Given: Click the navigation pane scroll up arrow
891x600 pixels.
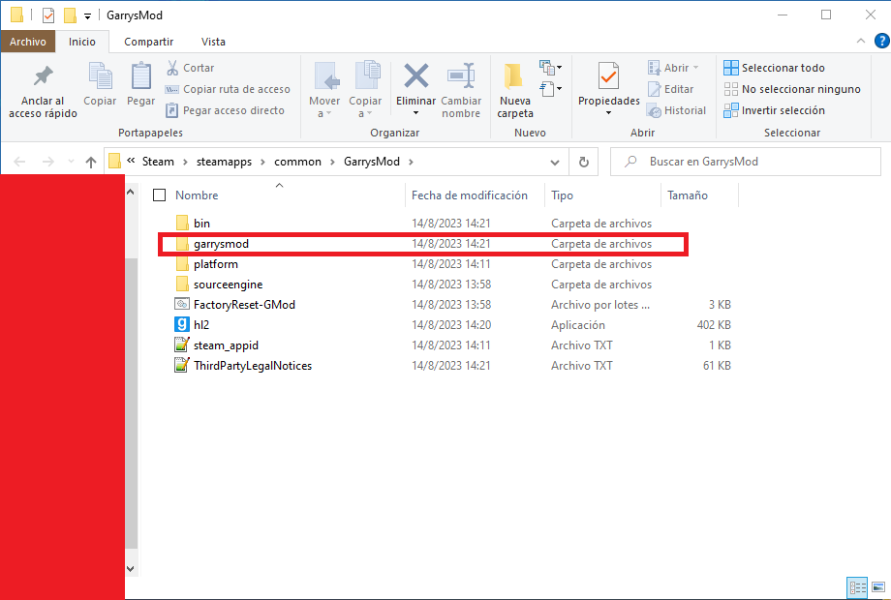Looking at the screenshot, I should pos(131,192).
